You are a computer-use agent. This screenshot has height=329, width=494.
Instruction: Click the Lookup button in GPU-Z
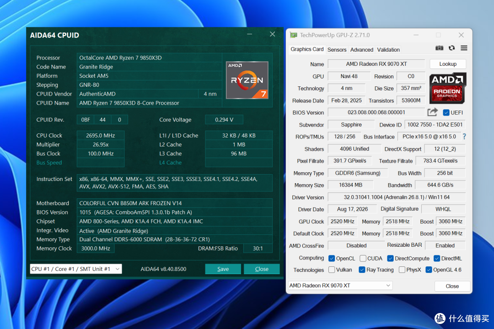point(448,64)
